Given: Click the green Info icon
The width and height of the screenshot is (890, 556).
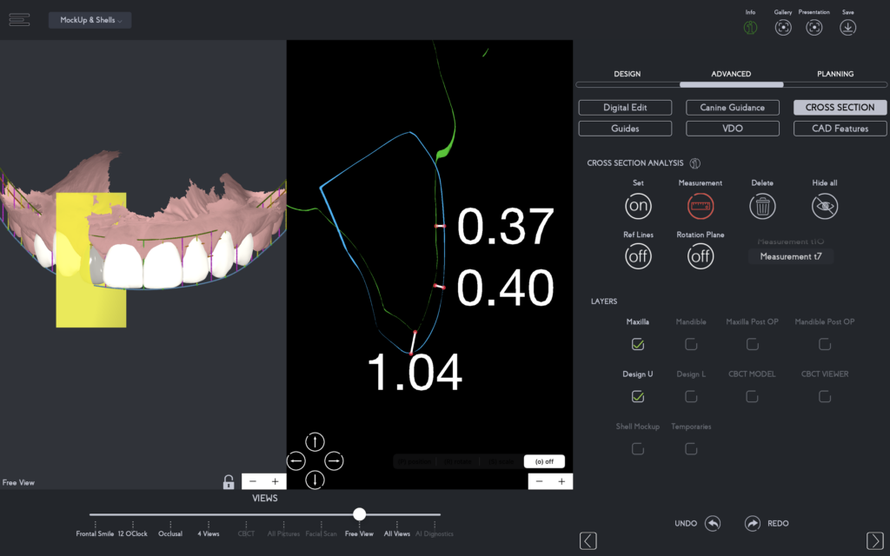Looking at the screenshot, I should pyautogui.click(x=751, y=27).
